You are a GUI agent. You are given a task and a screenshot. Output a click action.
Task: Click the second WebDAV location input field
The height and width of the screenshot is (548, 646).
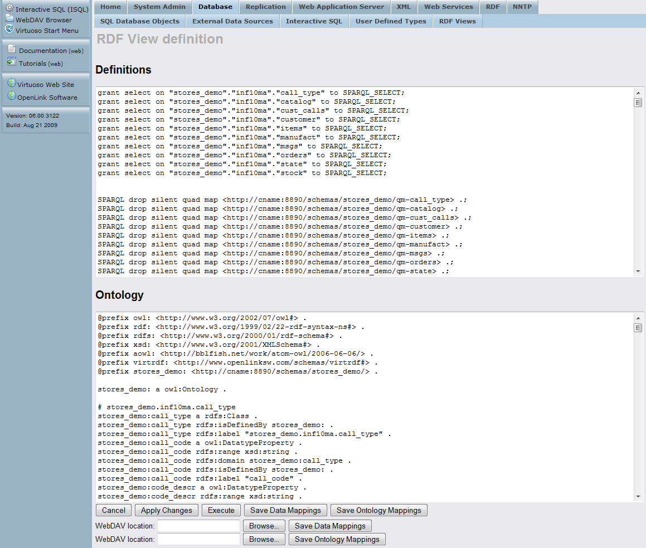tap(198, 539)
